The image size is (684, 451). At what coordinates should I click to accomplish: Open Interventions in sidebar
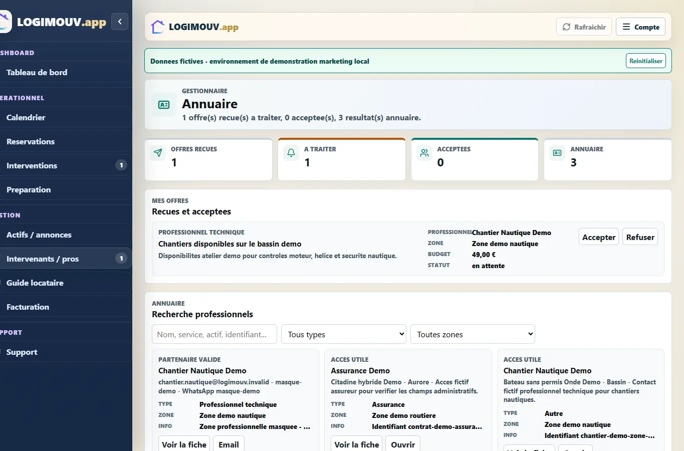pyautogui.click(x=65, y=165)
